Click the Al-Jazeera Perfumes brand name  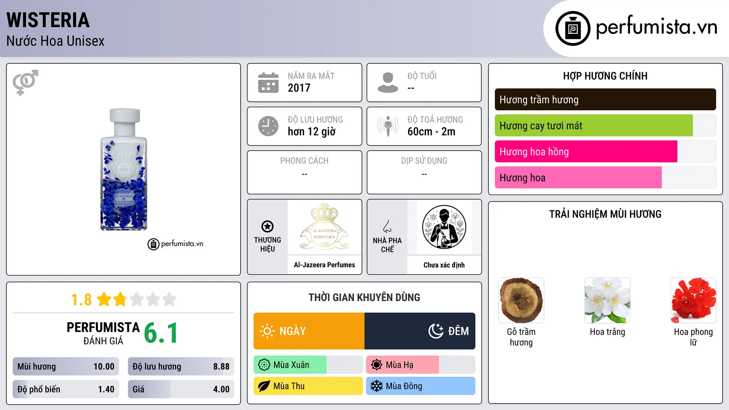324,265
